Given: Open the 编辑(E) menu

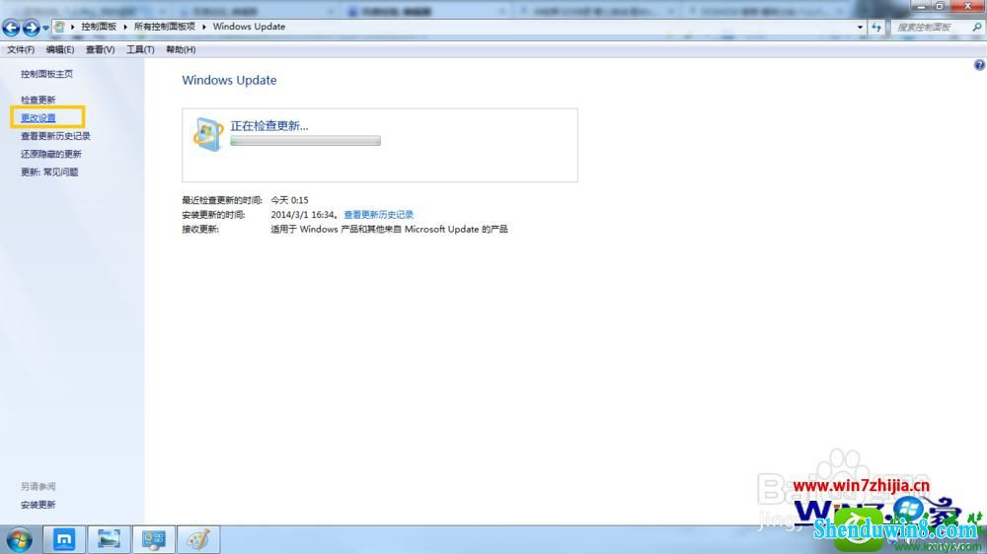Looking at the screenshot, I should pos(60,49).
